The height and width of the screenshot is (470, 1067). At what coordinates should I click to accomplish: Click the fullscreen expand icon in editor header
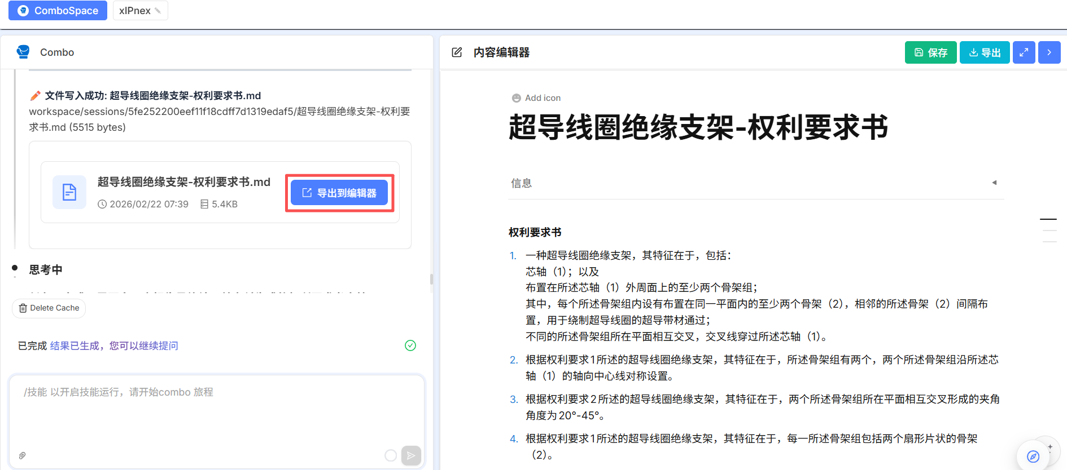[x=1024, y=52]
